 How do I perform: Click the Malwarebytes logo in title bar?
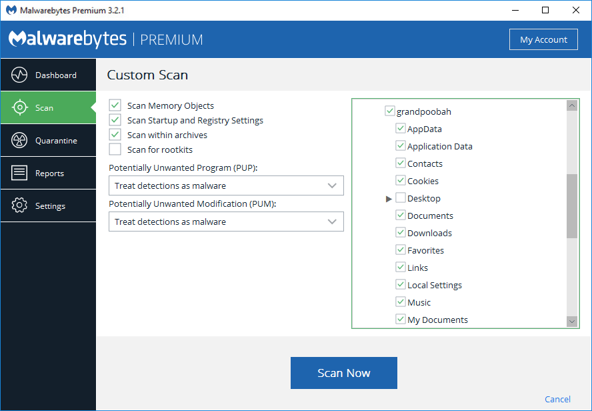(x=11, y=10)
